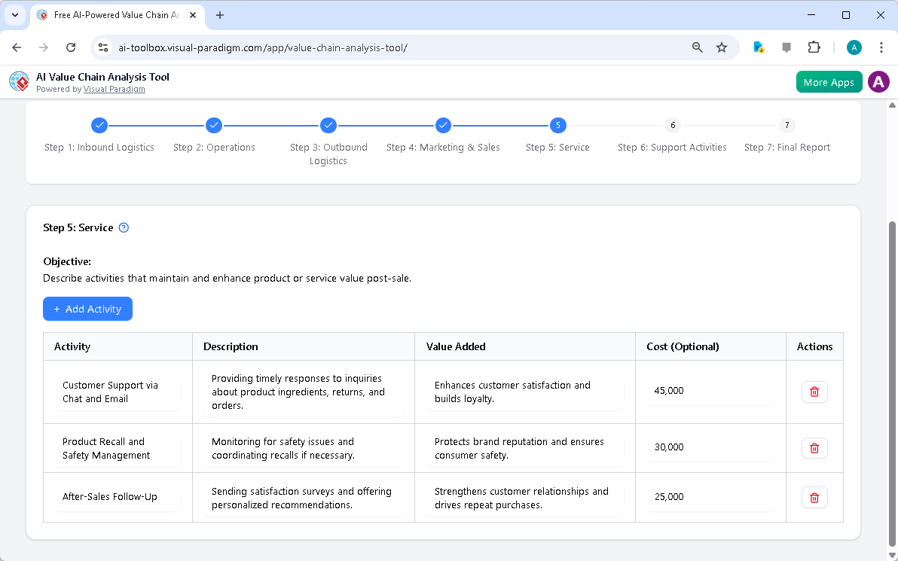898x561 pixels.
Task: Open site information in the address bar
Action: tap(102, 47)
